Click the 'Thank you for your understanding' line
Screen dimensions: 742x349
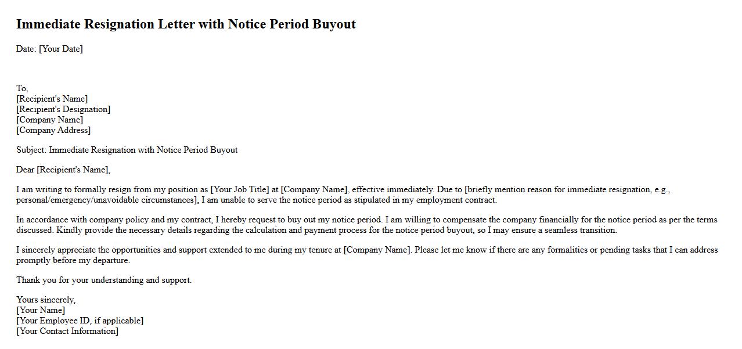[104, 280]
